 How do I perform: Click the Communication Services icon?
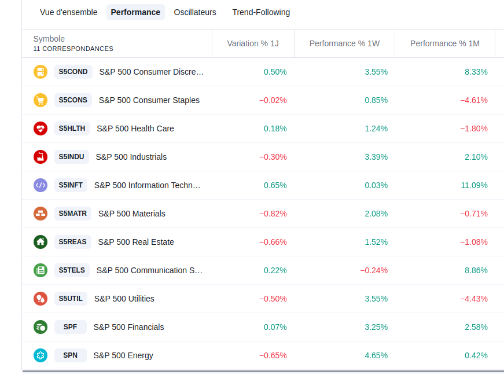pos(40,270)
